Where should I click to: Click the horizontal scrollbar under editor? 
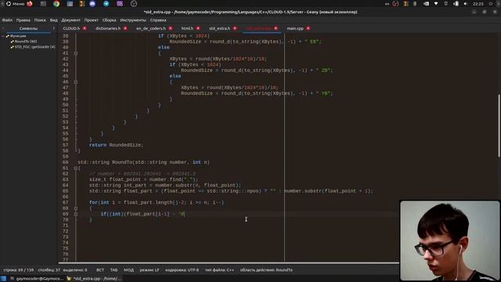[x=229, y=263]
